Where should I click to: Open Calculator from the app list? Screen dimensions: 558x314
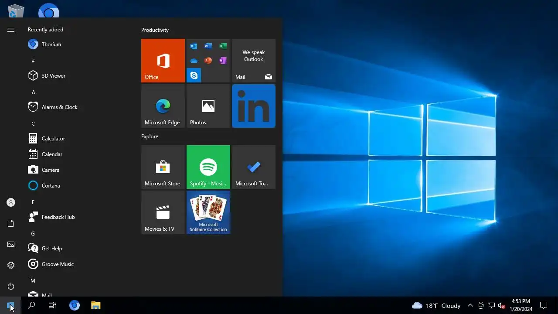point(78,139)
